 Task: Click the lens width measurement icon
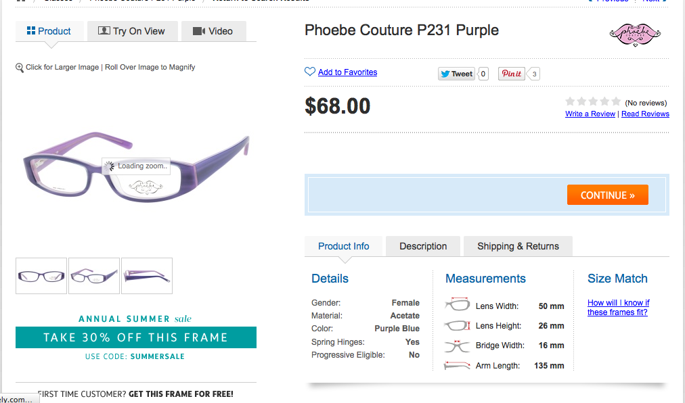(x=457, y=306)
